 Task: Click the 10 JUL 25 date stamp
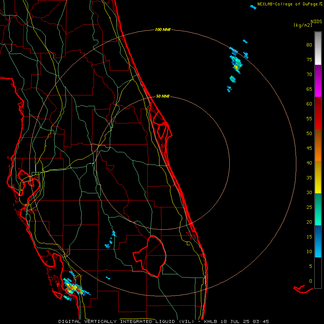pos(236,321)
